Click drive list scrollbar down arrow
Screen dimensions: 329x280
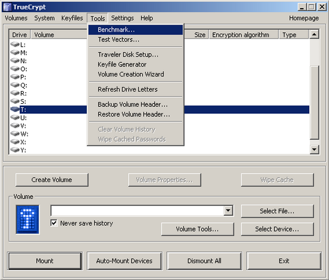coord(314,149)
